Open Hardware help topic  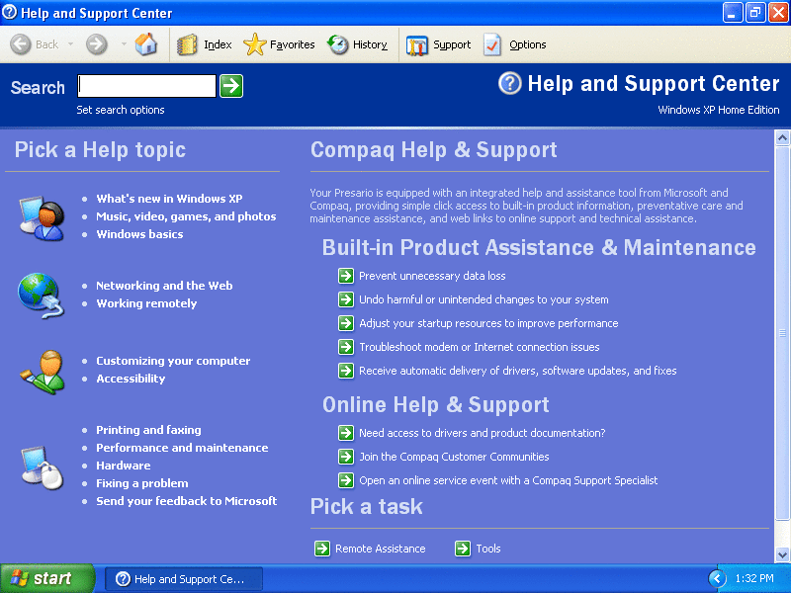click(x=124, y=466)
